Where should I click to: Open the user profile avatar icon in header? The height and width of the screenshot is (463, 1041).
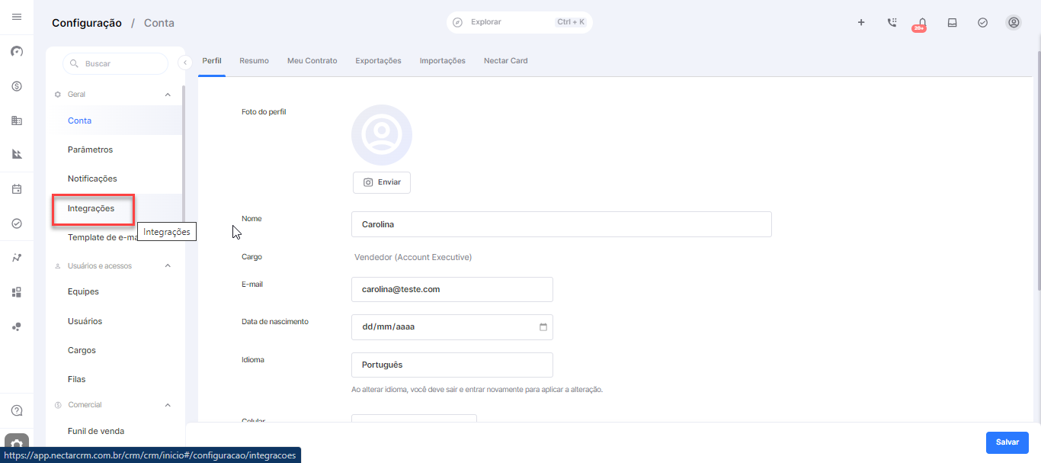[x=1014, y=23]
